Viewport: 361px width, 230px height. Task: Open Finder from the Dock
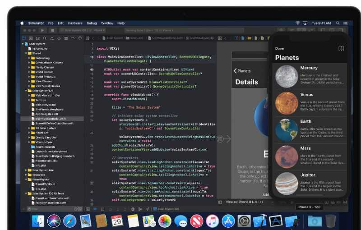pyautogui.click(x=38, y=221)
